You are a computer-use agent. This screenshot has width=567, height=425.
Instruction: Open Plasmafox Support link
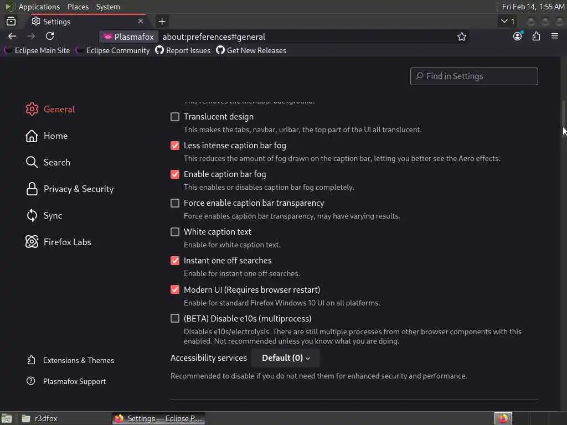pyautogui.click(x=66, y=381)
